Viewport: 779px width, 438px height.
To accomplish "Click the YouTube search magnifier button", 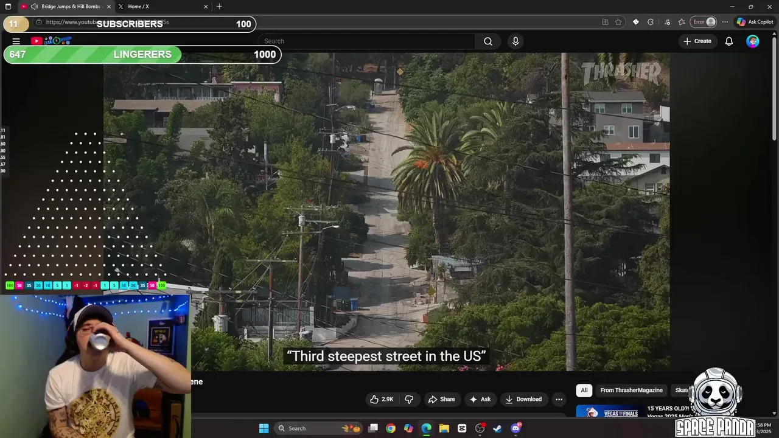I will pyautogui.click(x=488, y=41).
